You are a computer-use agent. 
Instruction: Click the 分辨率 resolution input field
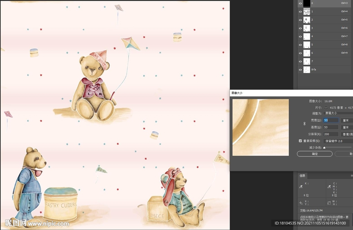coord(331,134)
